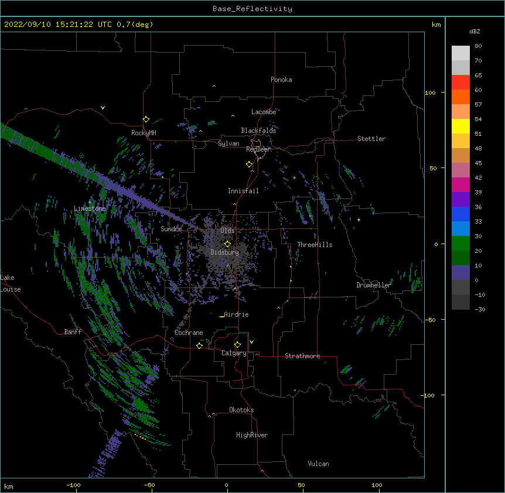Click the Olds city label
Screen dimensions: 505x493
[x=227, y=231]
